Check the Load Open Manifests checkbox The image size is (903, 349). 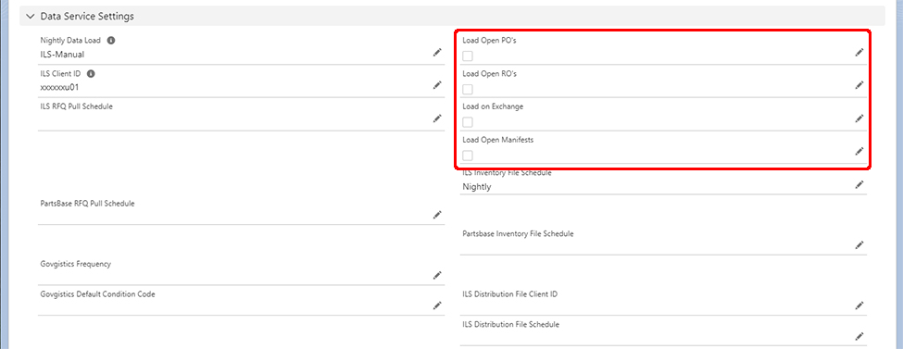click(x=468, y=156)
